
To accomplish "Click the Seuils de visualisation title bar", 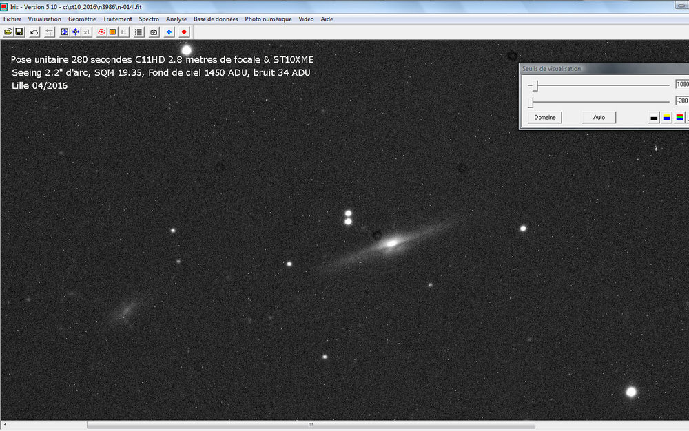I will [604, 68].
